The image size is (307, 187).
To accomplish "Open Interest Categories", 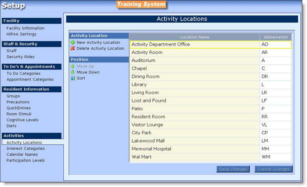I will coord(26,148).
